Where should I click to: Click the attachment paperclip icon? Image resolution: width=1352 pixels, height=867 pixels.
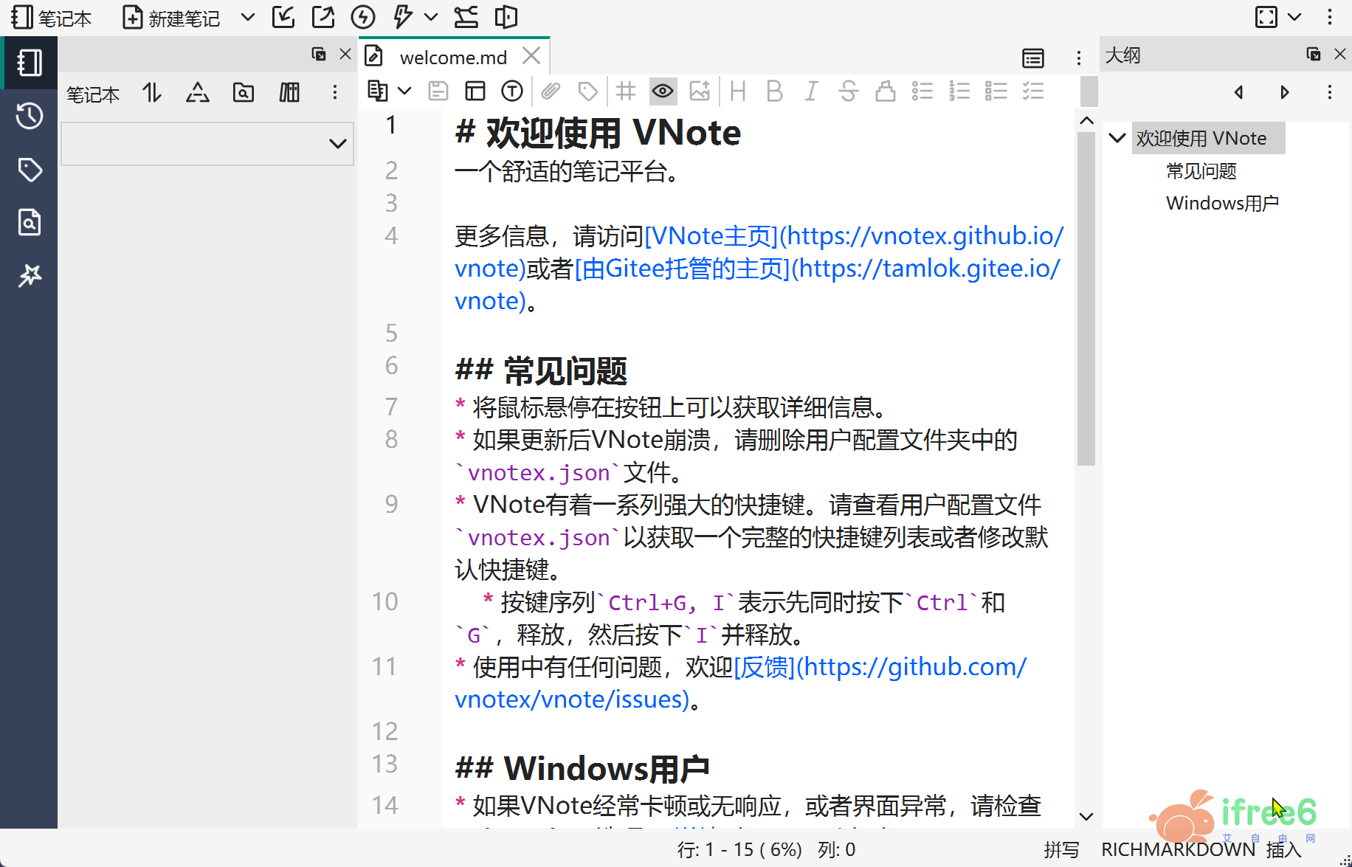click(551, 91)
